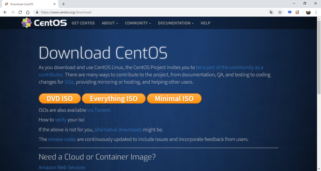Select the Download CentOS browser tab
Screen dimensions: 321x171
coord(30,4)
